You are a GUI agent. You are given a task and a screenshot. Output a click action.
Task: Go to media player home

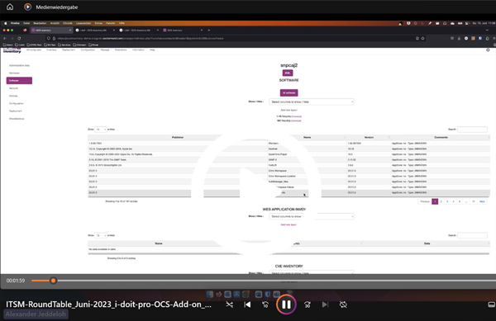(x=10, y=7)
